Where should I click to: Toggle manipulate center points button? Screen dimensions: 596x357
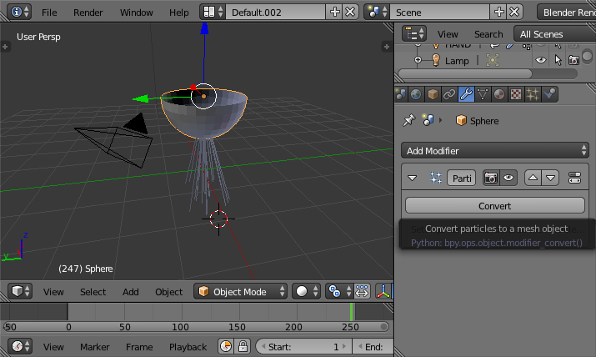[362, 292]
